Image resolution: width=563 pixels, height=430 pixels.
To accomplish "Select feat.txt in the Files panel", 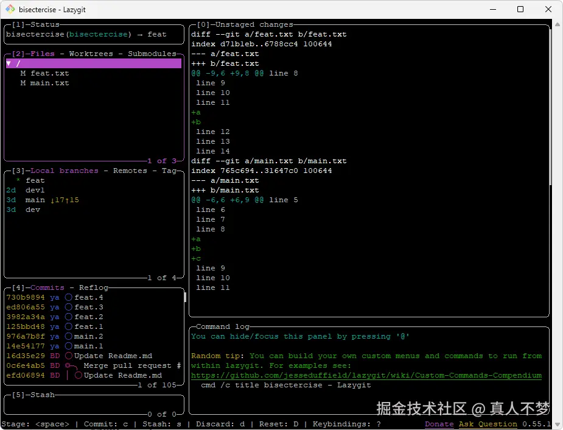I will pyautogui.click(x=49, y=73).
